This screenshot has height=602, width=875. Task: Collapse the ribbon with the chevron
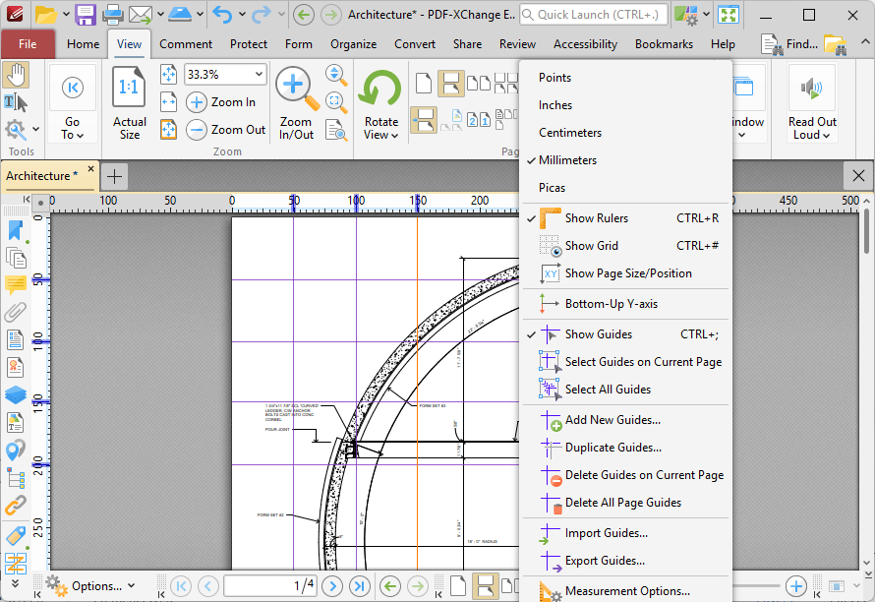pos(864,42)
